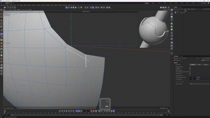
Task: Click the Polygon Pen icon in Attributes header
Action: coord(175,60)
